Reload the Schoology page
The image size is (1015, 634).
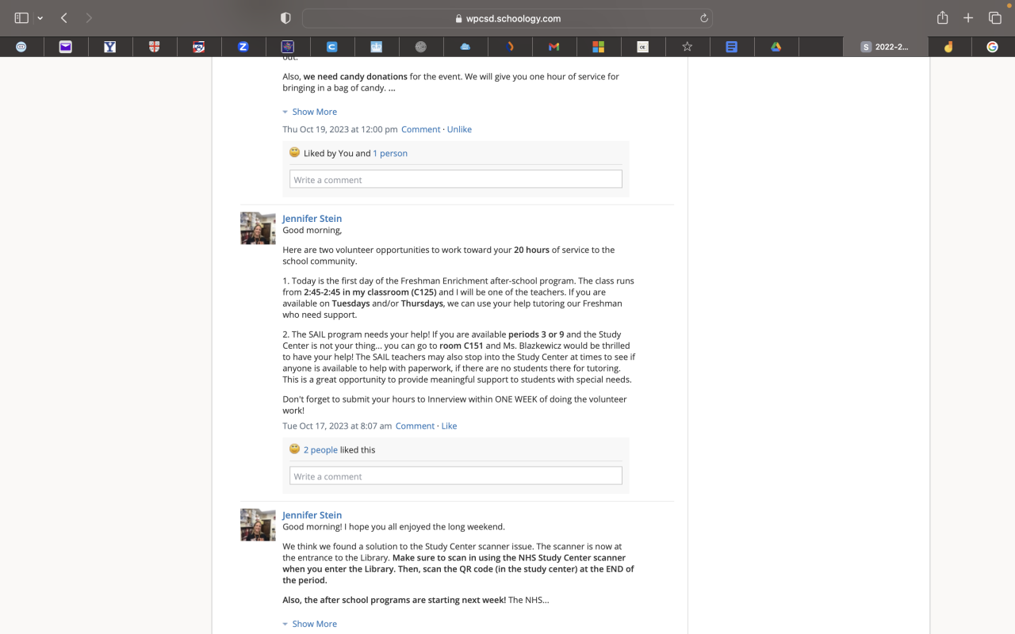pyautogui.click(x=703, y=18)
